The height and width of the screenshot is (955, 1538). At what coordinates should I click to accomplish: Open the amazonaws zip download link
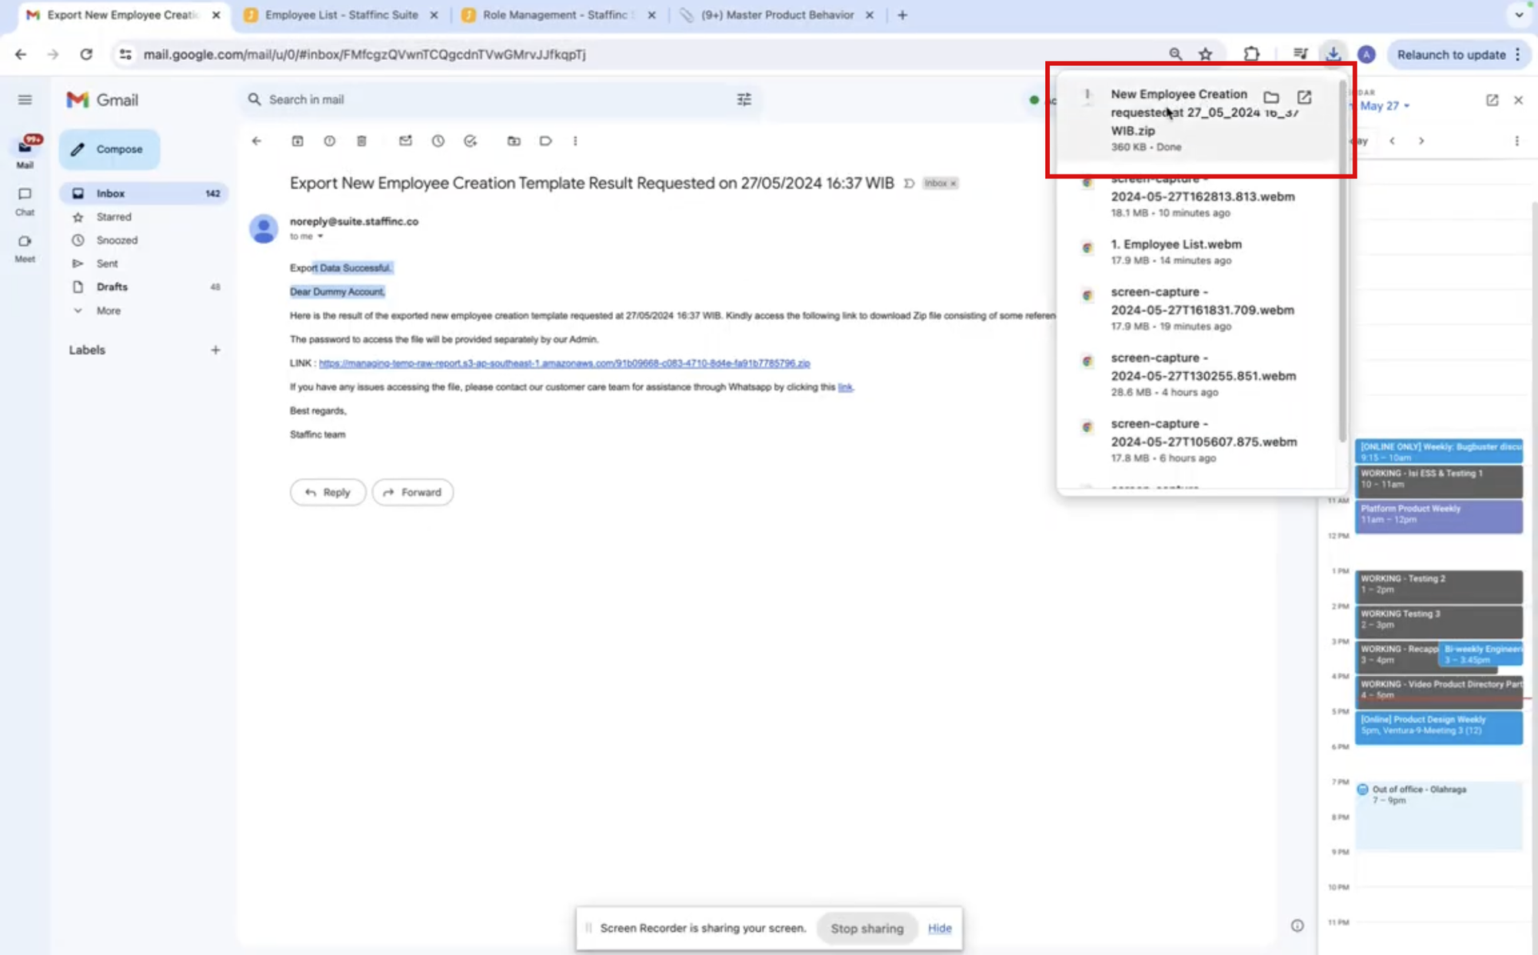(x=564, y=363)
